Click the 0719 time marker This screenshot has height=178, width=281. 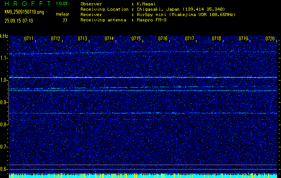pyautogui.click(x=243, y=38)
